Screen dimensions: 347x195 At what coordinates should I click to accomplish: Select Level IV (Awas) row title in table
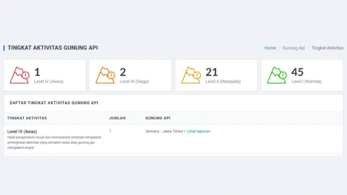click(x=22, y=131)
